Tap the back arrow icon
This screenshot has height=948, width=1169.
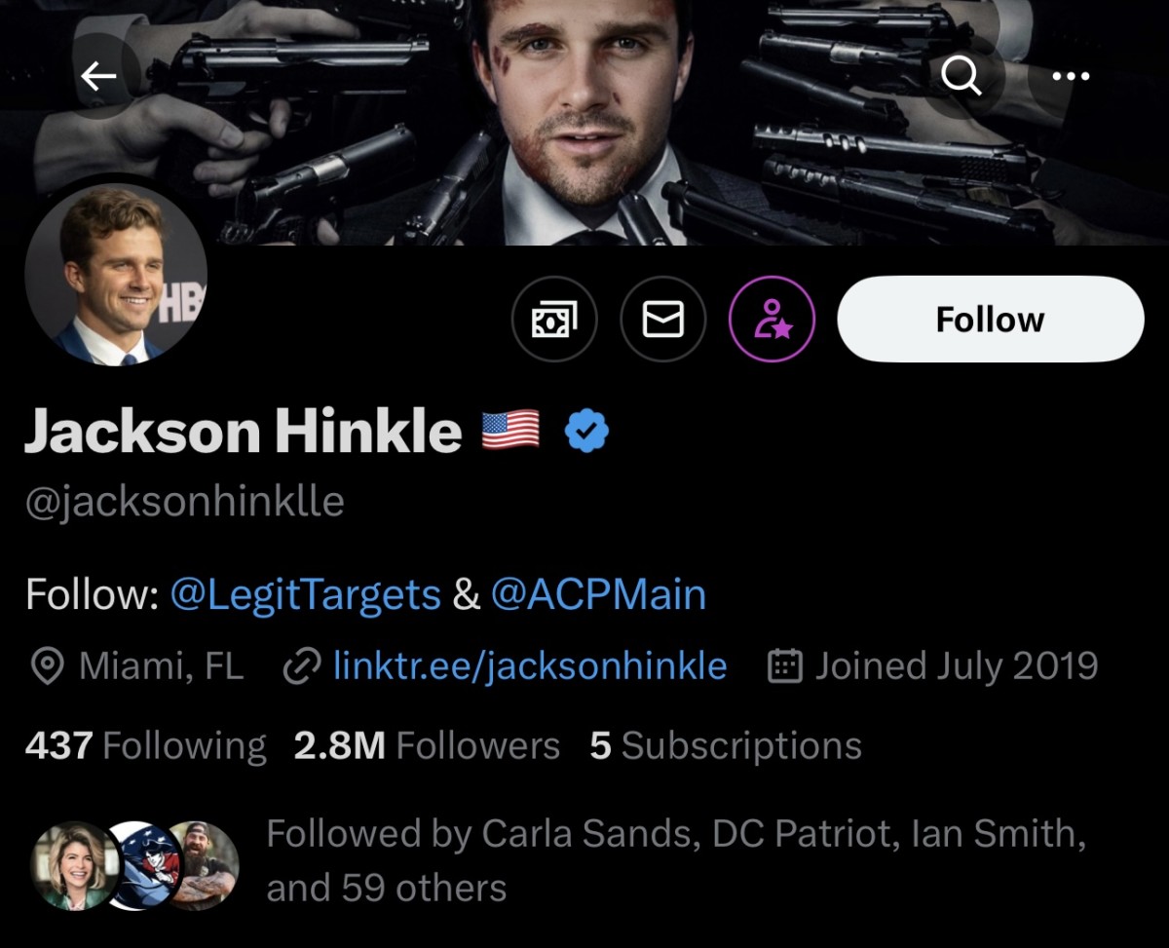tap(97, 77)
